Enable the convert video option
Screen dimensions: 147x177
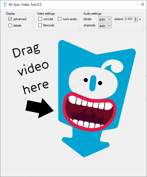coord(40,19)
